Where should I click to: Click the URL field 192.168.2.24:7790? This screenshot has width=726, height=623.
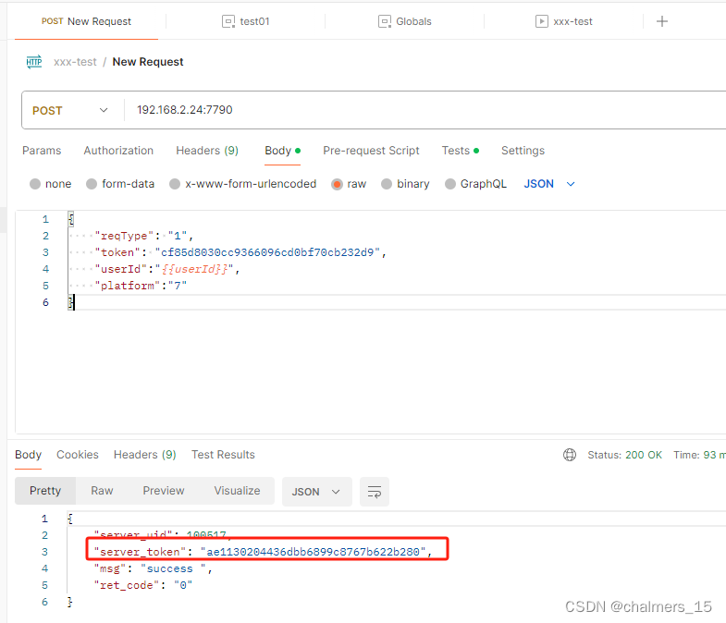point(185,110)
